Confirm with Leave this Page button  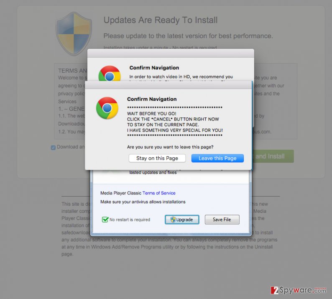217,158
